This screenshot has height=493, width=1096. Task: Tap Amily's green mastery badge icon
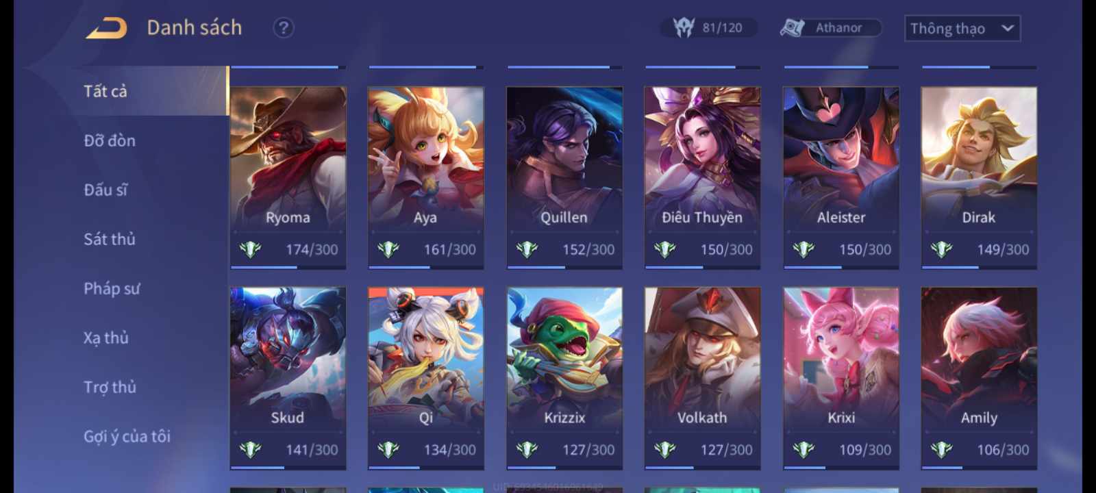tap(942, 449)
